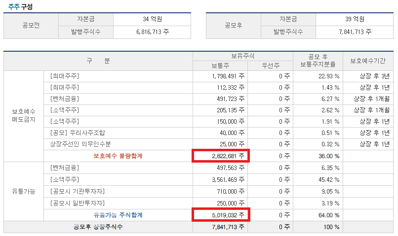
Task: Select the 39 억원 capital value
Action: click(355, 19)
